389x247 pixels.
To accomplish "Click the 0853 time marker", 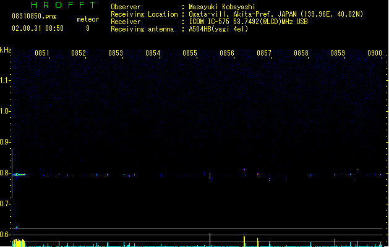I will pos(116,53).
